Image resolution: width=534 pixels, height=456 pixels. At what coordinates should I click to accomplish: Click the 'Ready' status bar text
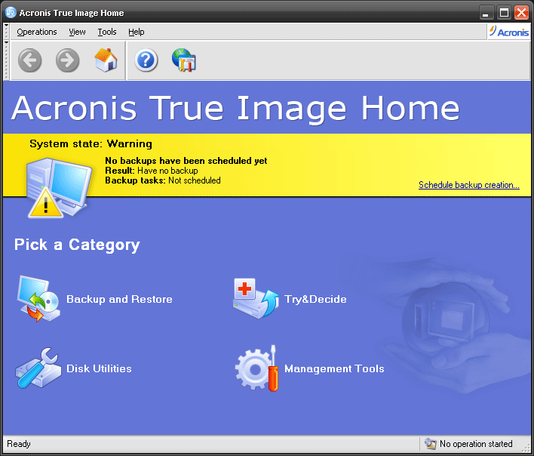(19, 443)
